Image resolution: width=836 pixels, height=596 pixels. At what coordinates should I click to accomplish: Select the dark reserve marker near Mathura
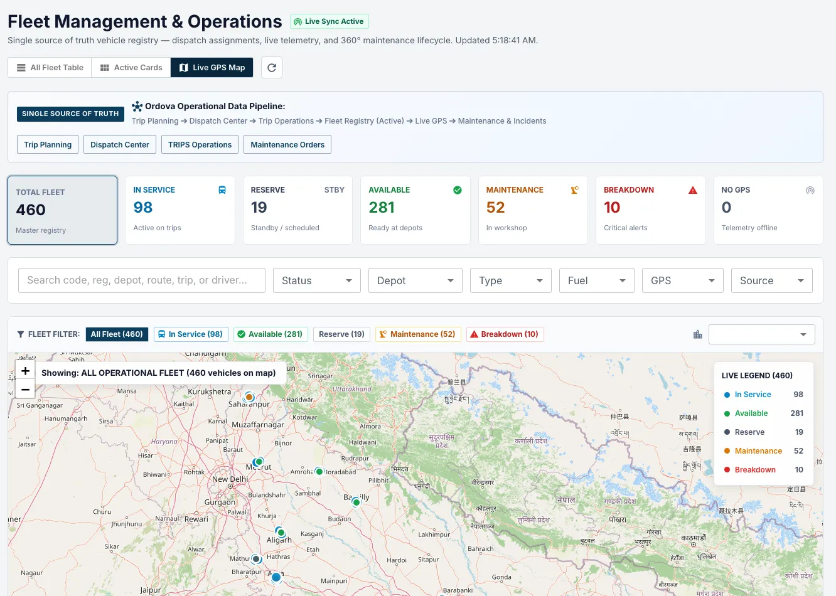click(256, 559)
